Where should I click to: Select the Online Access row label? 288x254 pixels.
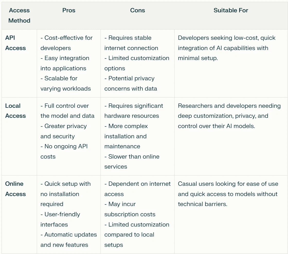coord(15,189)
